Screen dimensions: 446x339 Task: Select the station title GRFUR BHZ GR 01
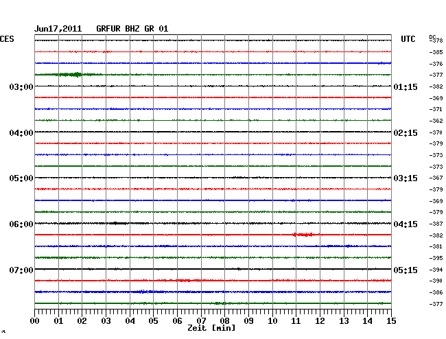click(132, 29)
